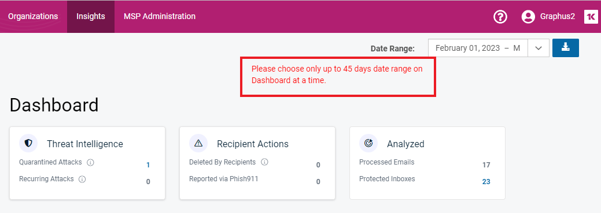Expand the Date Range dropdown chevron
This screenshot has height=213, width=601.
click(539, 48)
